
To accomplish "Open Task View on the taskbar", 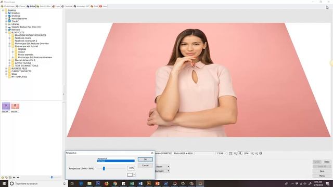I will 72,183.
